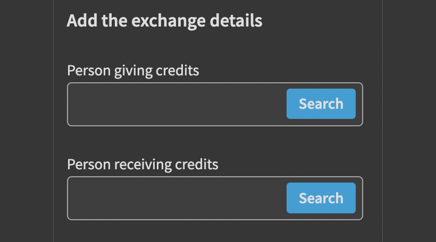The image size is (436, 242).
Task: Search for the credit giver
Action: pyautogui.click(x=321, y=104)
